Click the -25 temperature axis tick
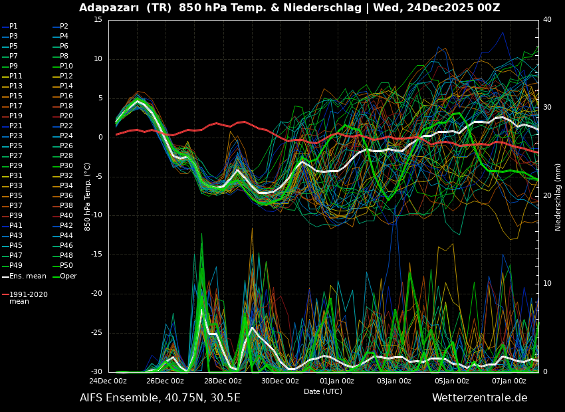The height and width of the screenshot is (412, 565). 96,333
